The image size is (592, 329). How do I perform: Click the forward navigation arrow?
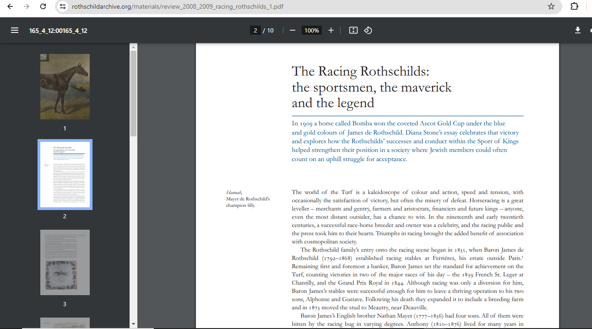(x=27, y=6)
